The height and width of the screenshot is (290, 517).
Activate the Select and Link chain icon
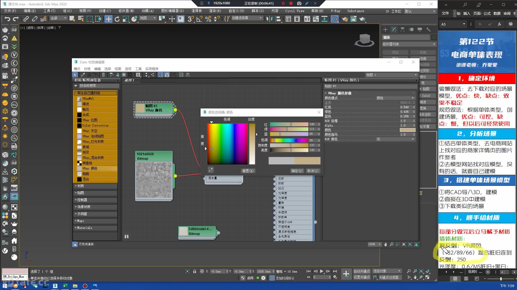click(26, 19)
